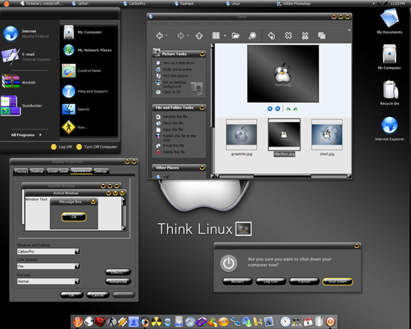Click the scissors Cut icon in the toolbar
Image resolution: width=411 pixels, height=329 pixels.
(305, 36)
